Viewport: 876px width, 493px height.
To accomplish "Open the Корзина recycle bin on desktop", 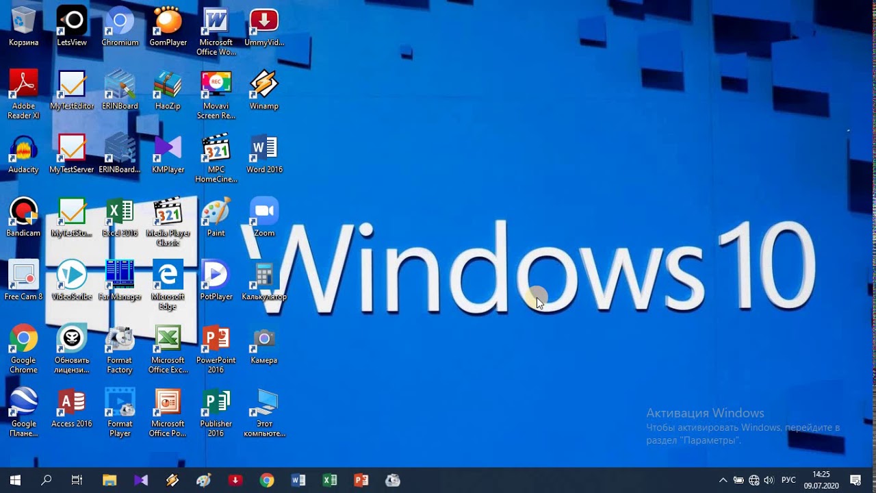I will point(23,26).
